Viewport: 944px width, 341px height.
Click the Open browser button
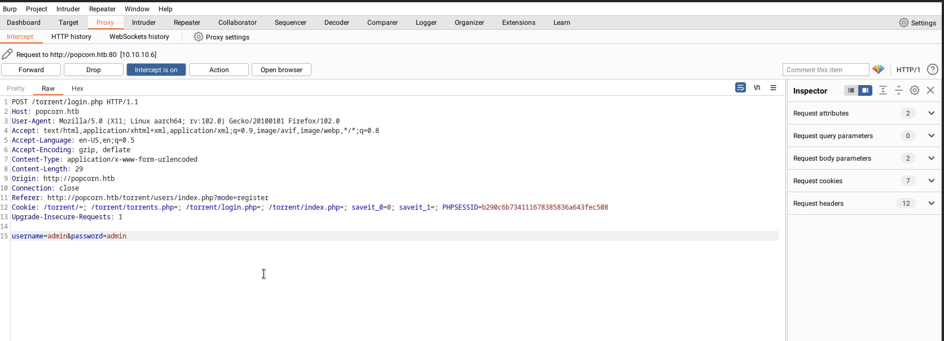[282, 70]
